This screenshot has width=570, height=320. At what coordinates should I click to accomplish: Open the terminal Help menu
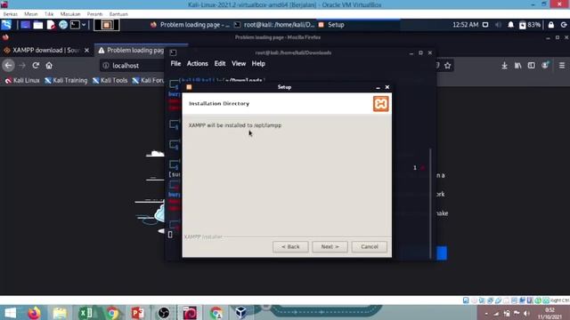pyautogui.click(x=258, y=63)
